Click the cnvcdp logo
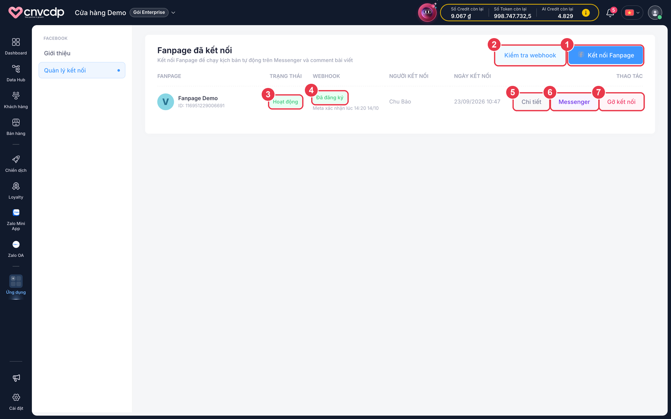Screen dimensions: 671x419 (36, 13)
